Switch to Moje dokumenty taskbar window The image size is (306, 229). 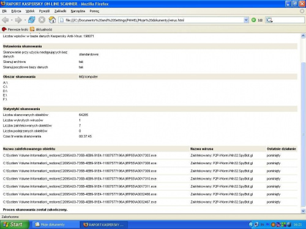[56, 225]
